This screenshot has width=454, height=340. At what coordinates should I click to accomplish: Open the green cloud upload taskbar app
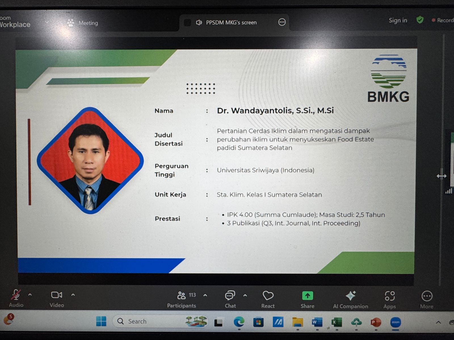pyautogui.click(x=356, y=322)
